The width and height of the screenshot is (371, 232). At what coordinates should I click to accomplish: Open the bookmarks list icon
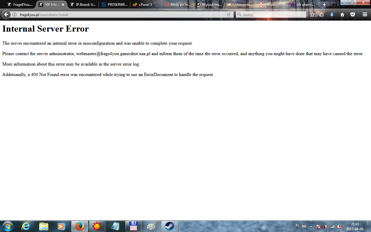321,14
